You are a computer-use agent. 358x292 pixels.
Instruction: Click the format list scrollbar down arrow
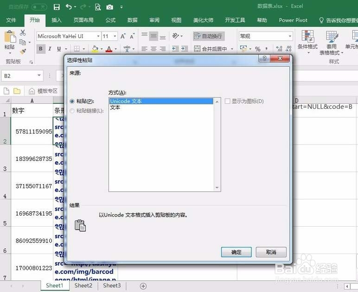click(217, 188)
